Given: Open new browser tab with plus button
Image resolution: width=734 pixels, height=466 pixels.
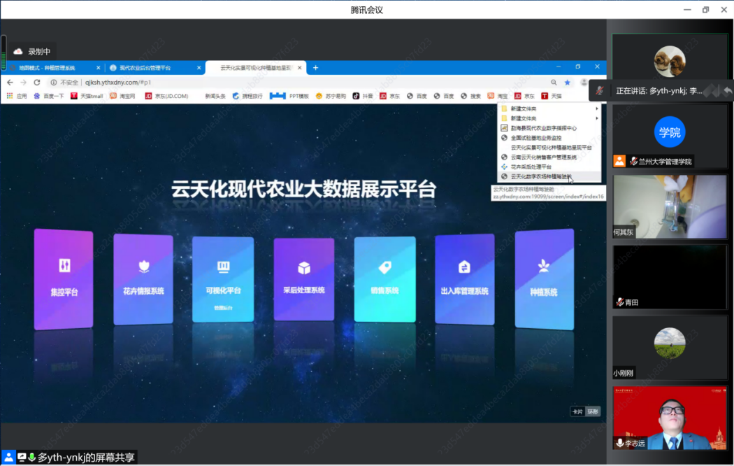Looking at the screenshot, I should click(315, 68).
